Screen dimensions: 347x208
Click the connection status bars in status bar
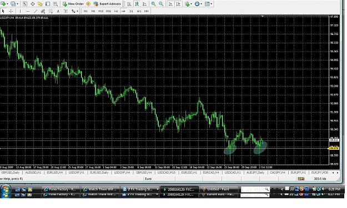pyautogui.click(x=301, y=179)
